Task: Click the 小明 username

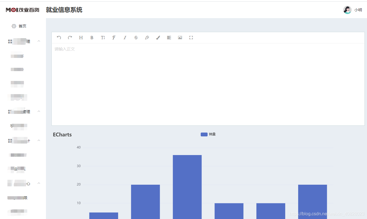Action: click(358, 10)
